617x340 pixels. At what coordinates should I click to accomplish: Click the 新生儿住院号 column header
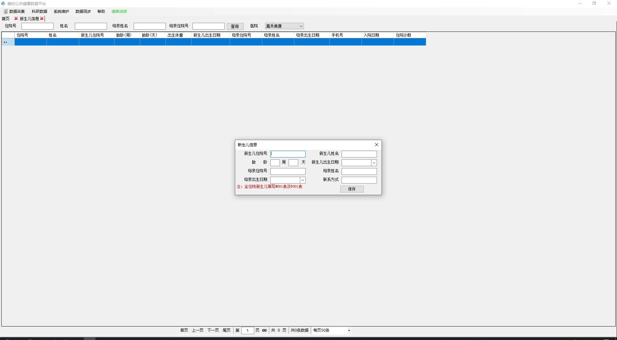coord(96,35)
